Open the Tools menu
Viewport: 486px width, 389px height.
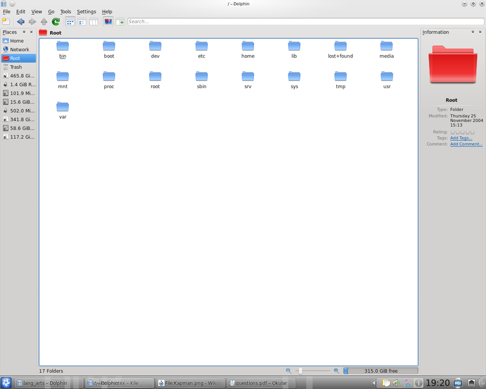tap(65, 12)
